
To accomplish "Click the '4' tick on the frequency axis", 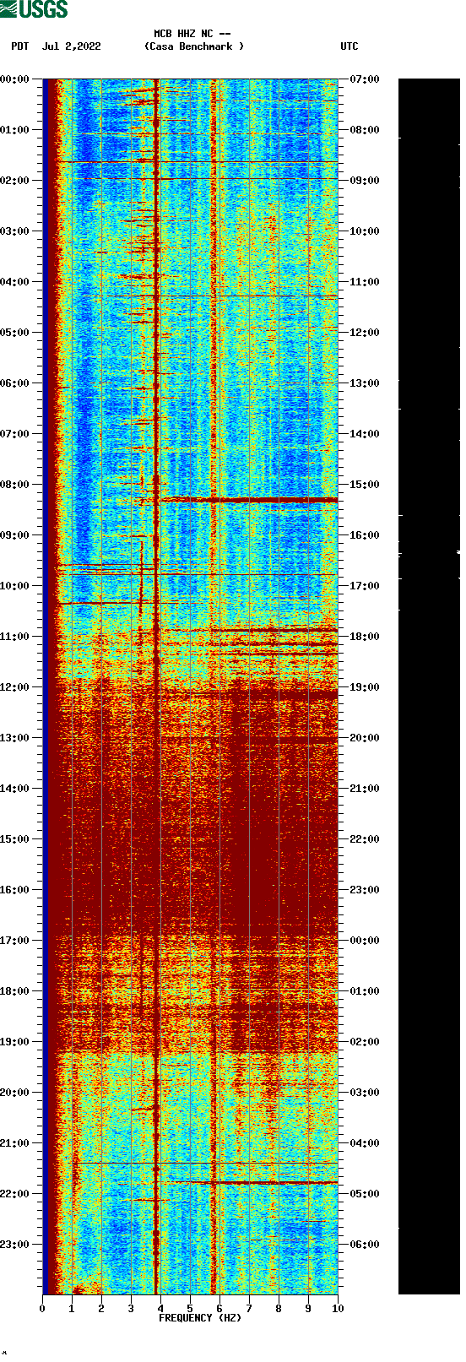I will [160, 1309].
